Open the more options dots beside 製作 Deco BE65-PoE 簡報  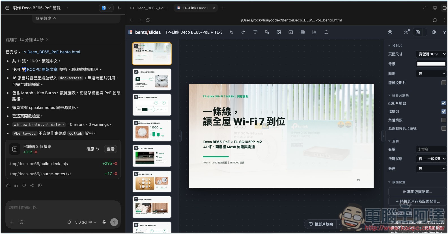[66, 8]
